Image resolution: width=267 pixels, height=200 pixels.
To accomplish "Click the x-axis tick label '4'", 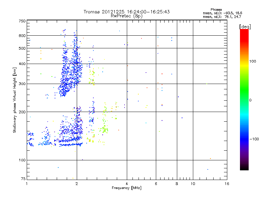I will tap(127, 184).
